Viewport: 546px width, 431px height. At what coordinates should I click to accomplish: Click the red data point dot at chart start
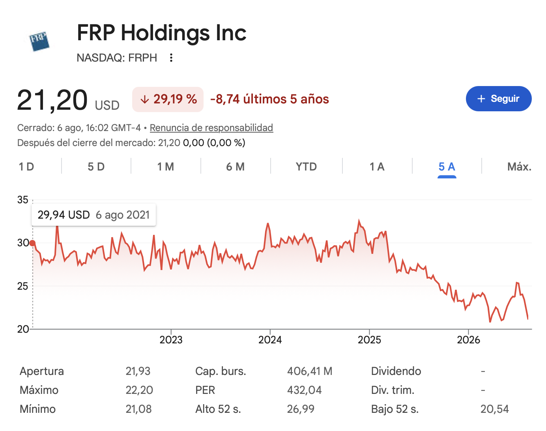[32, 243]
